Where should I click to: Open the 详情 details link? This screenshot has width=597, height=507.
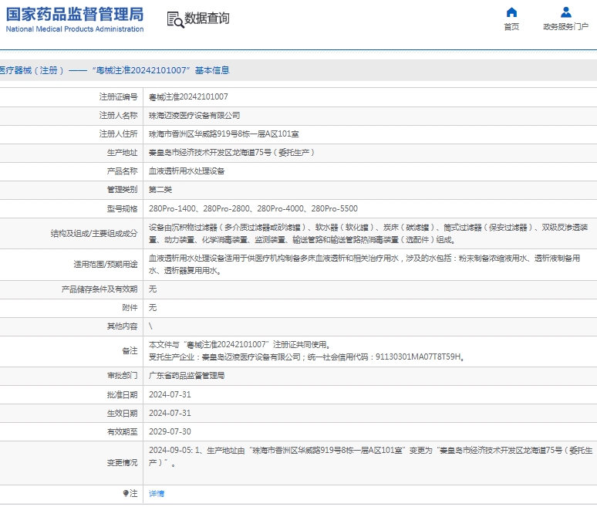pyautogui.click(x=156, y=494)
